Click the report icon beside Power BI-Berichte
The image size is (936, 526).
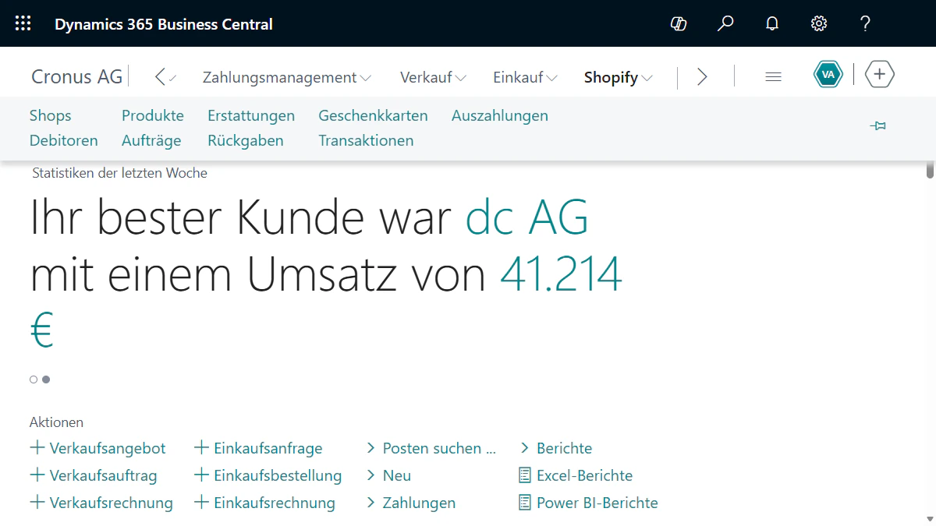point(525,502)
